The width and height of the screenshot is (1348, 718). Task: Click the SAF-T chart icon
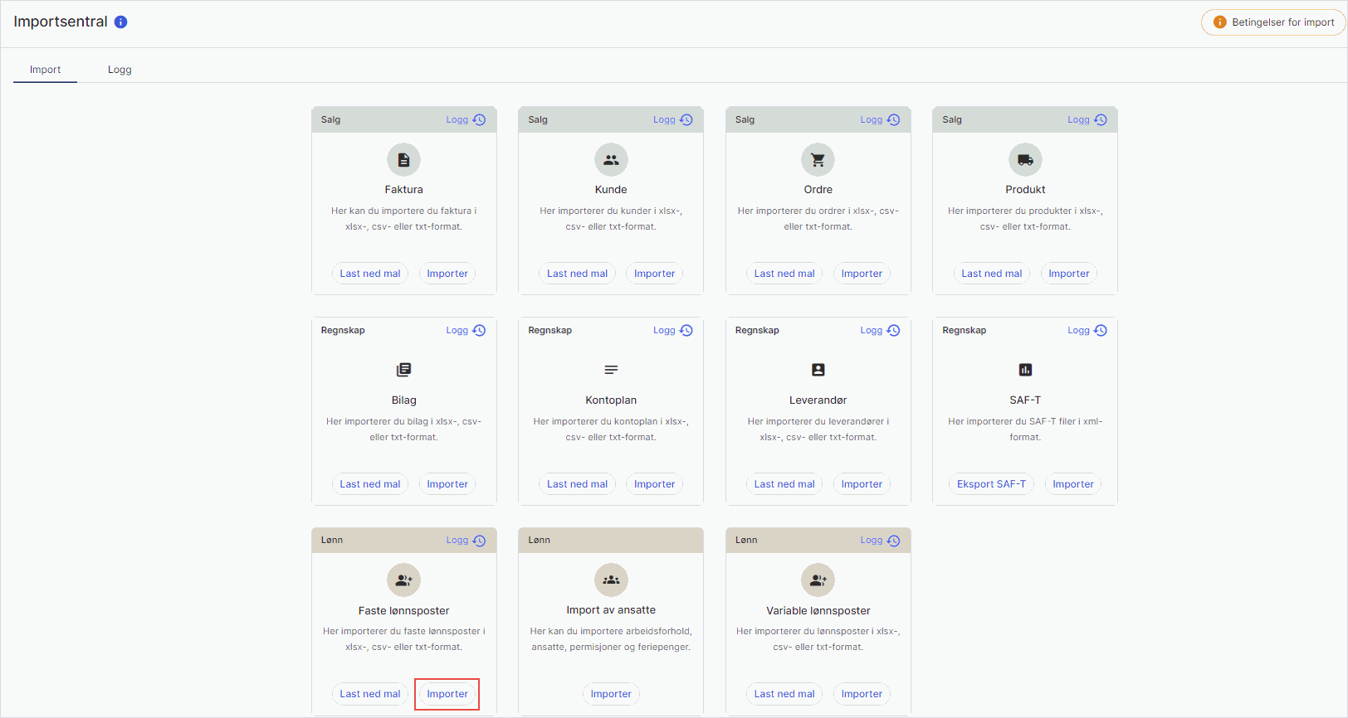tap(1025, 370)
